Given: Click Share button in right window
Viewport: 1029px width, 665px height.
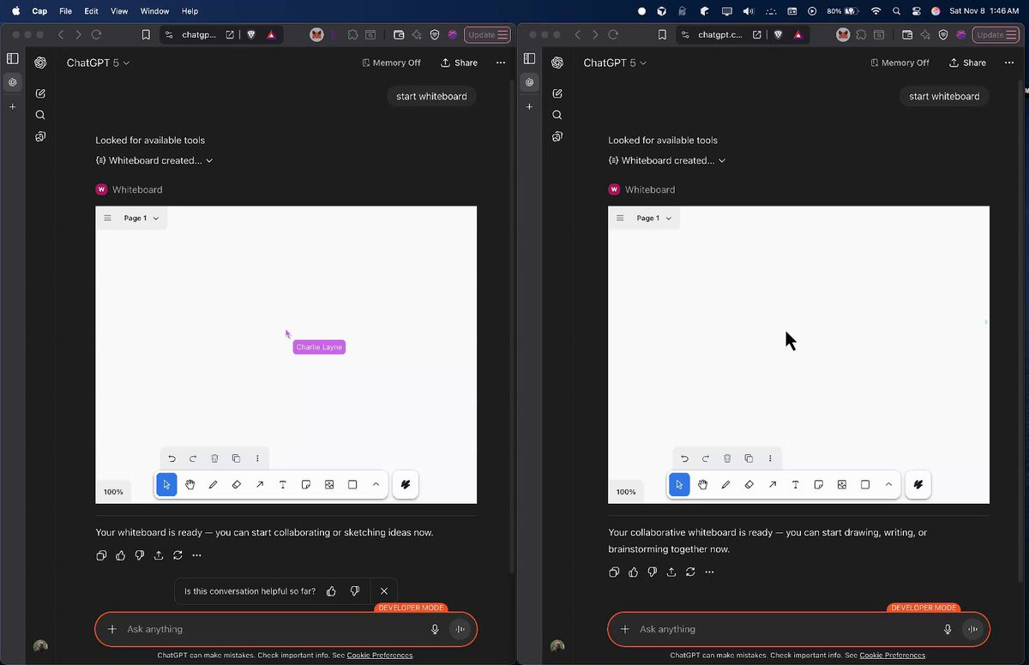Looking at the screenshot, I should coord(967,63).
